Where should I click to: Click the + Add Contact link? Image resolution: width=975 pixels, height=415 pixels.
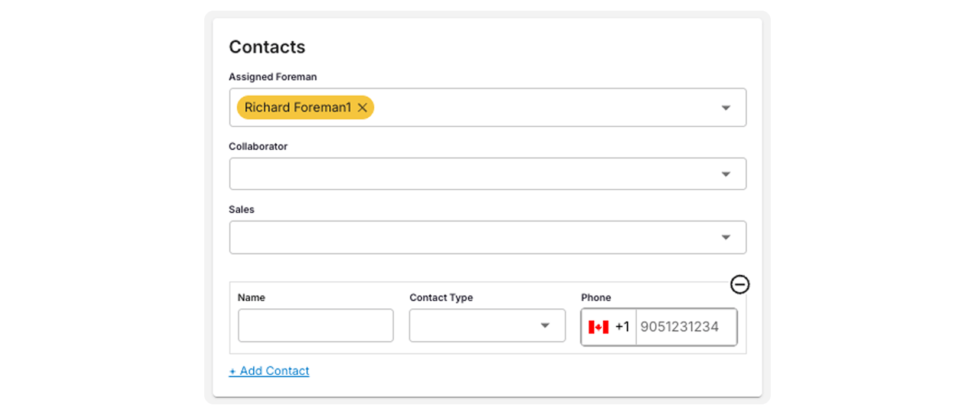pyautogui.click(x=269, y=371)
